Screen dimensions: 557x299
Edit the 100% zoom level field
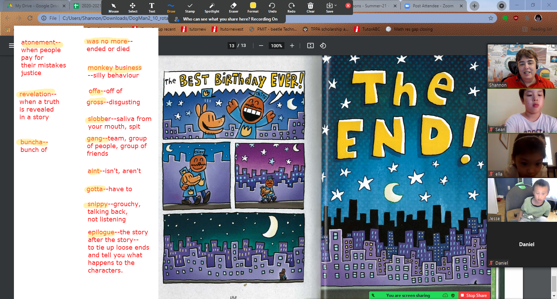coord(276,46)
